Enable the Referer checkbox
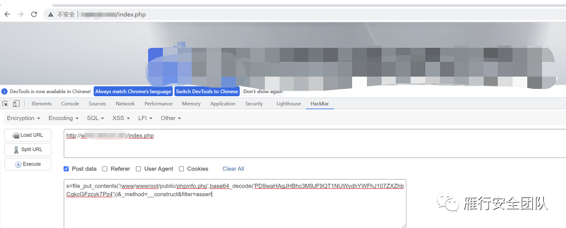 [104, 169]
